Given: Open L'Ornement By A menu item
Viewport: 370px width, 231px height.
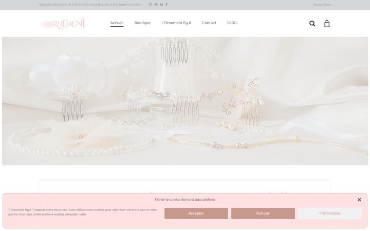Looking at the screenshot, I should pyautogui.click(x=176, y=23).
